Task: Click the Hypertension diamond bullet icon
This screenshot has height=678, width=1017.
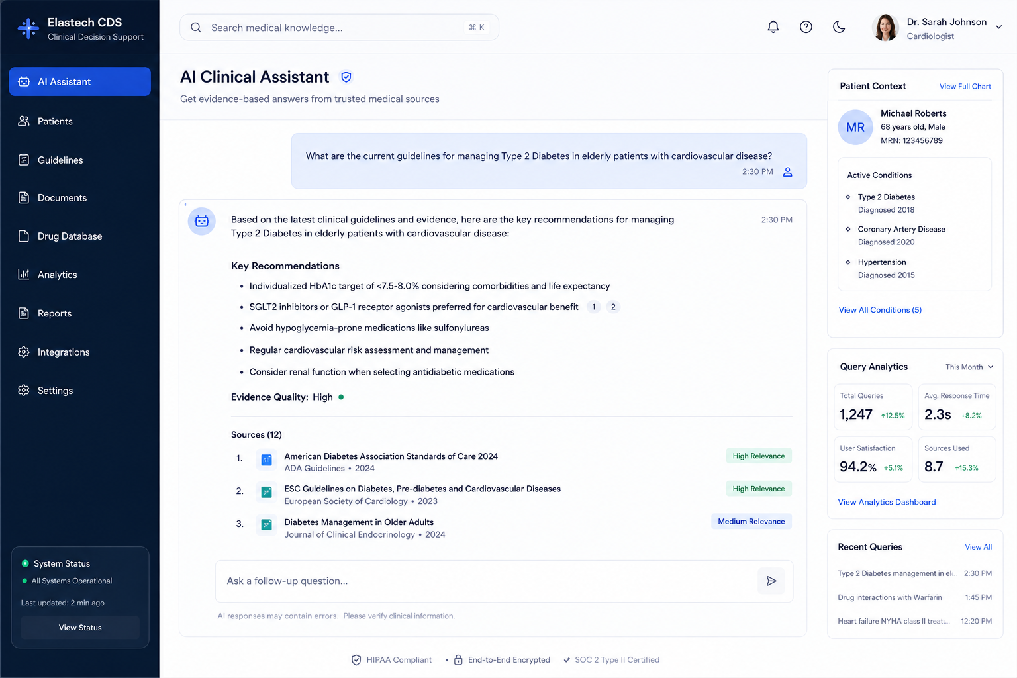Action: tap(847, 262)
